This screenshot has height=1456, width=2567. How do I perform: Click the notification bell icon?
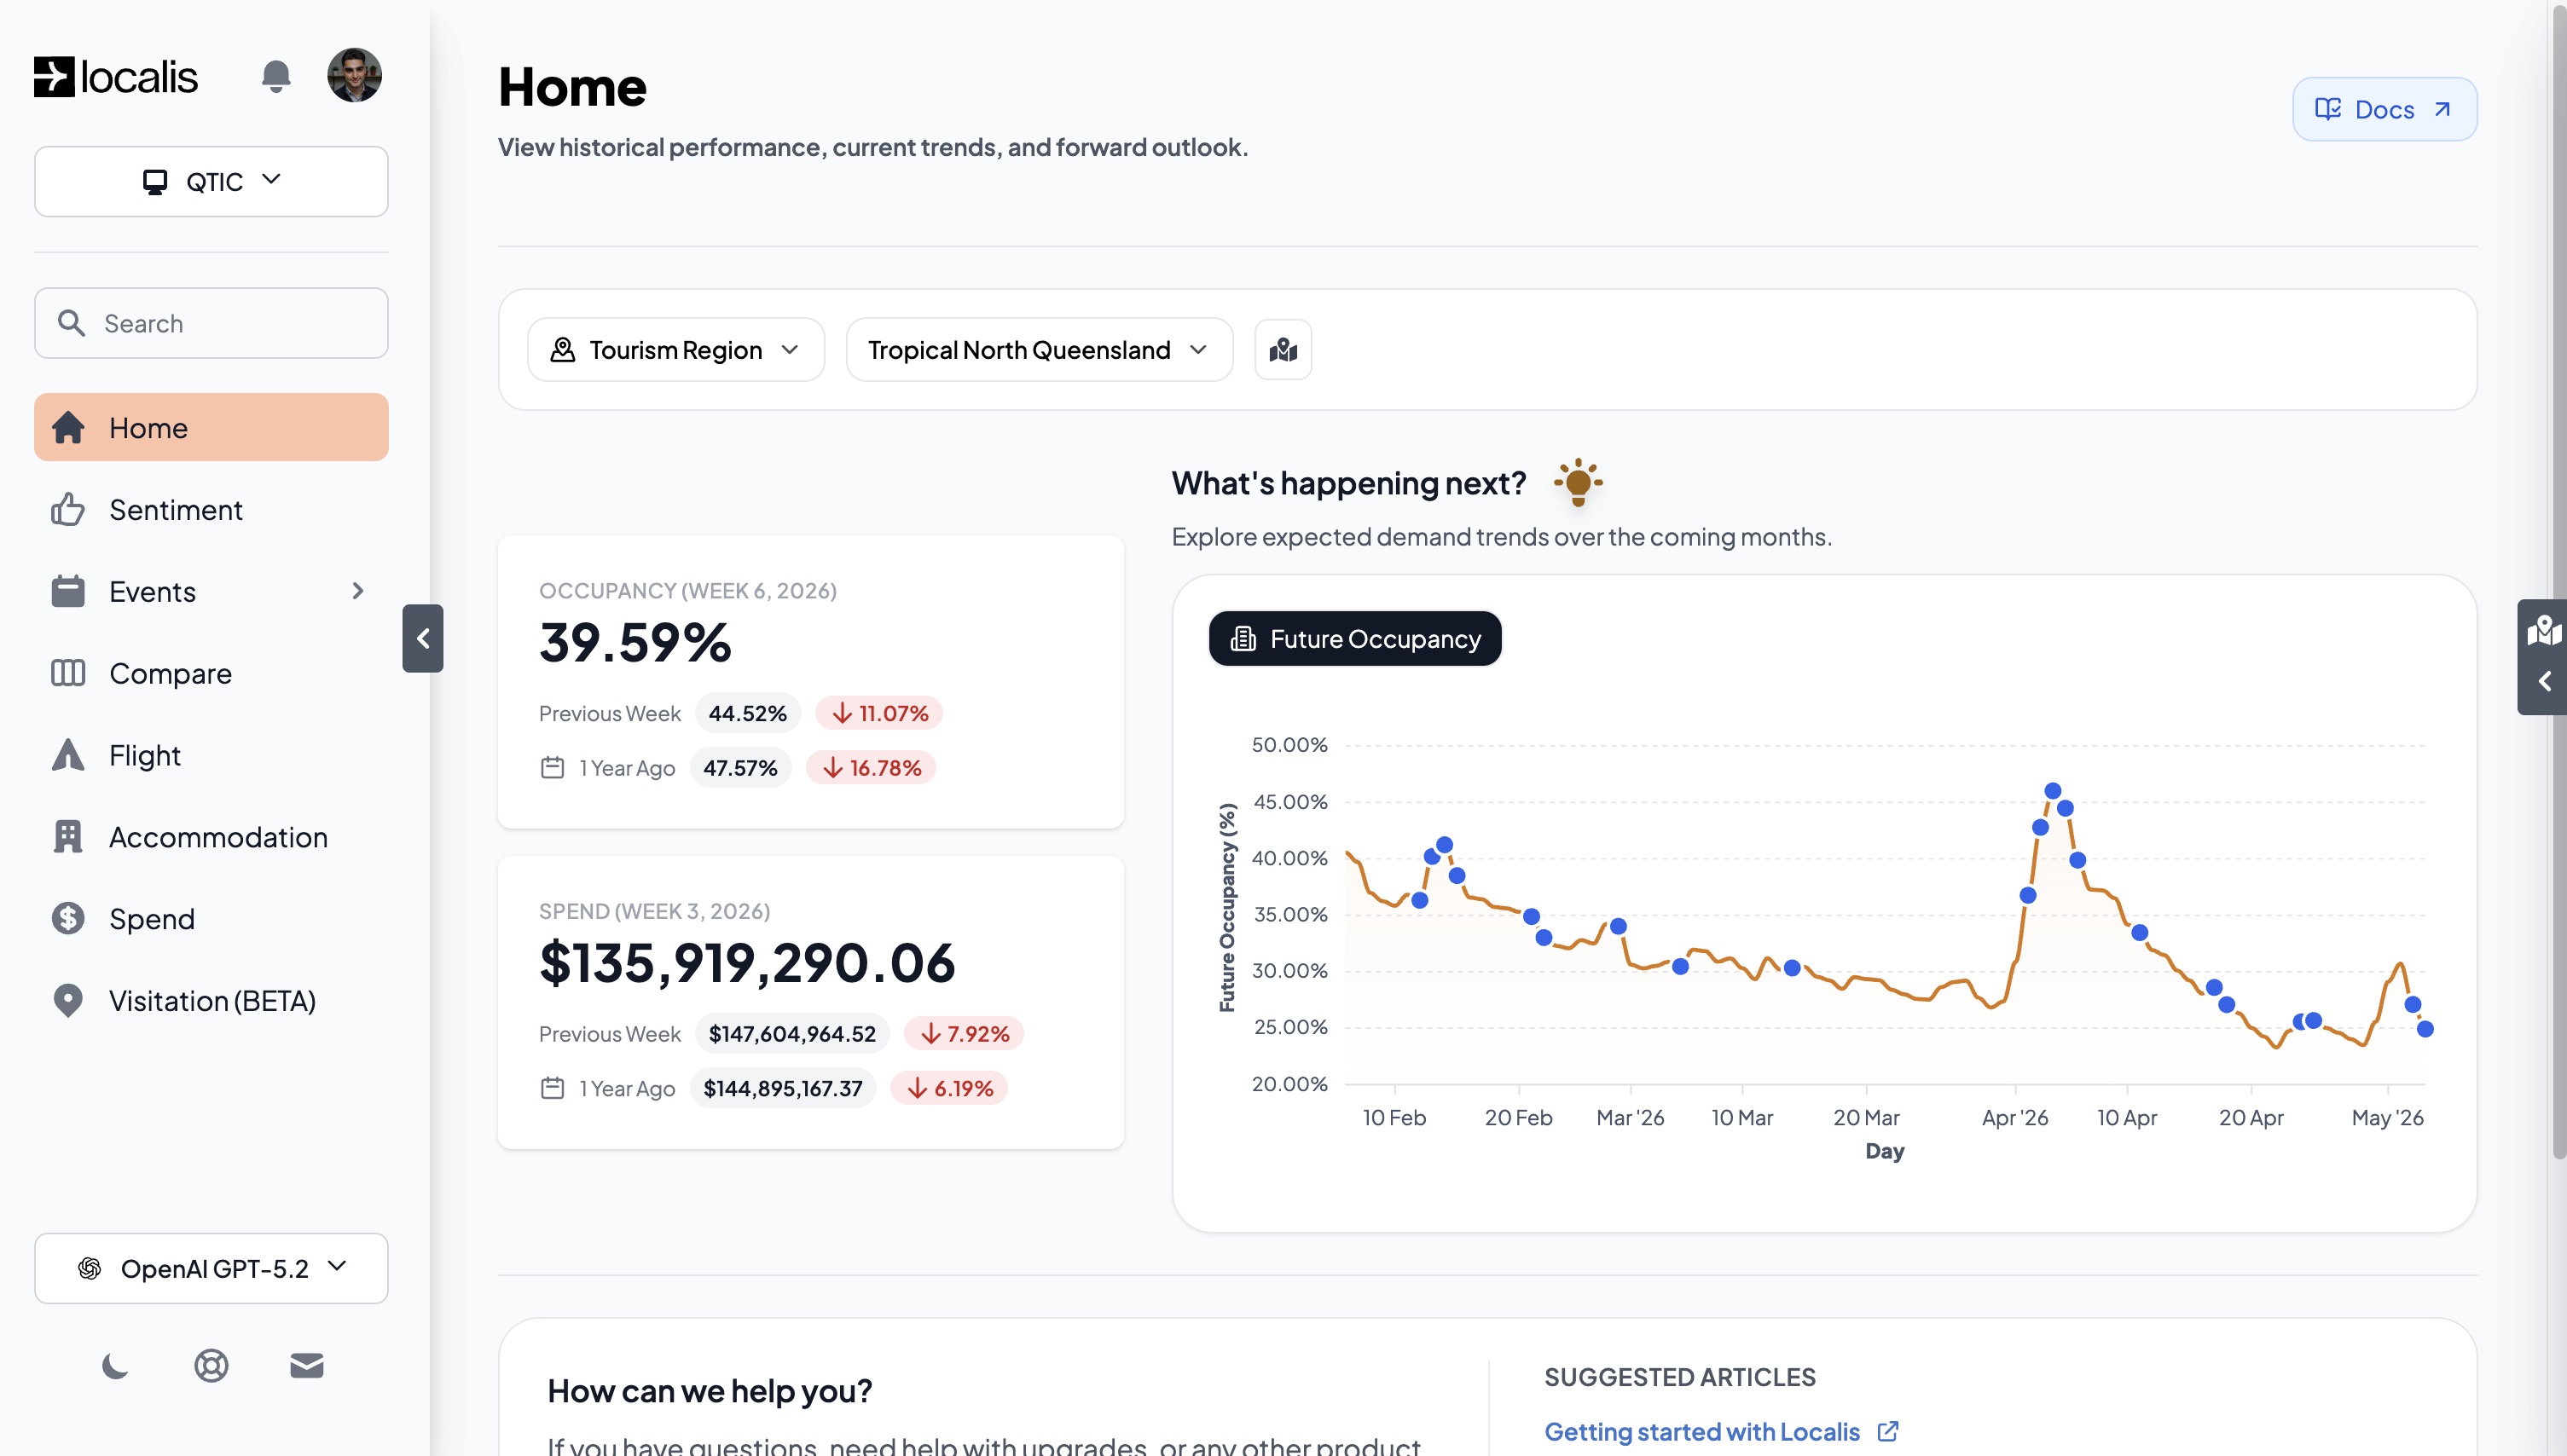275,76
